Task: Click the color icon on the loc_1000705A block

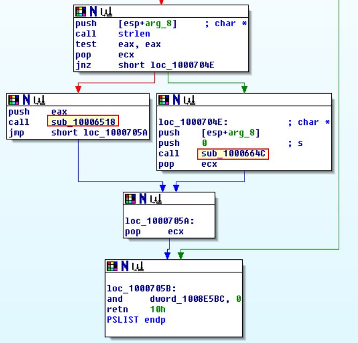Action: (130, 199)
